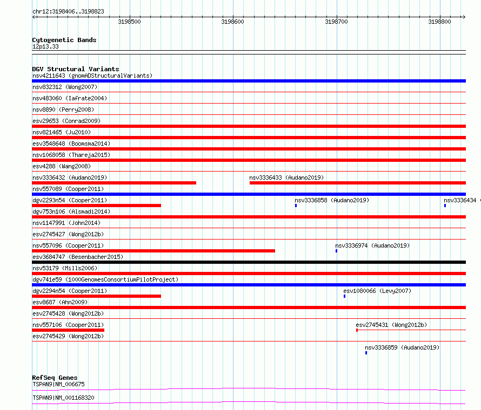The image size is (481, 410).
Task: Click nsv3336432 (Audano2019) label
Action: coord(70,177)
